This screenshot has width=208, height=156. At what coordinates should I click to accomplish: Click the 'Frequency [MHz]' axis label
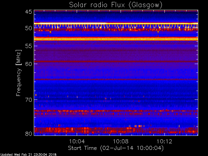pos(19,73)
